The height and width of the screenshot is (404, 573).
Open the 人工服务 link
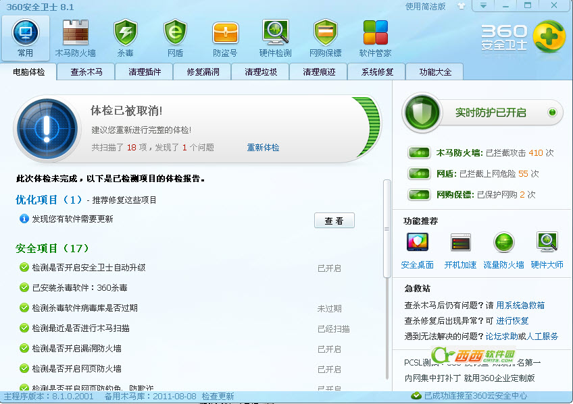tap(543, 336)
